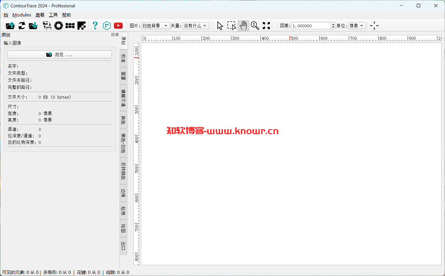Open the 帮助 menu

click(x=67, y=15)
